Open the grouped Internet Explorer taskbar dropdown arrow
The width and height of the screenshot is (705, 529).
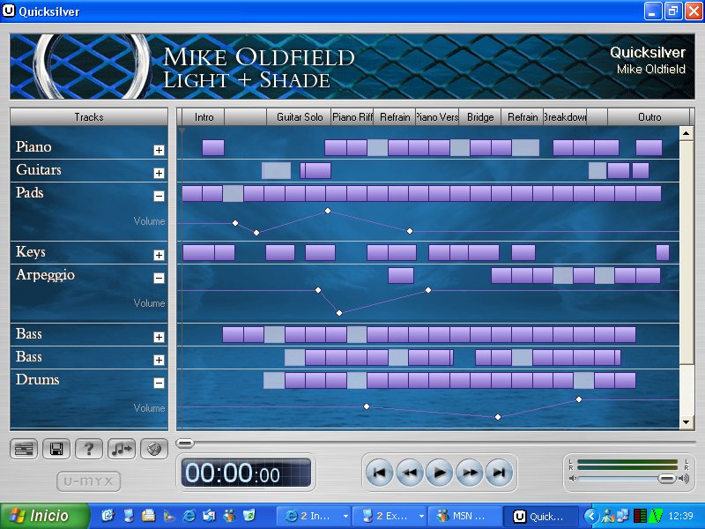click(x=345, y=516)
